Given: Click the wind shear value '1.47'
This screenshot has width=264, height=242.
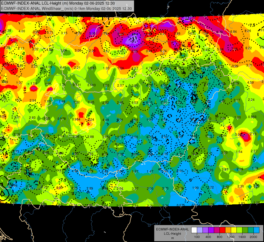Looking at the screenshot, I should [x=150, y=171].
